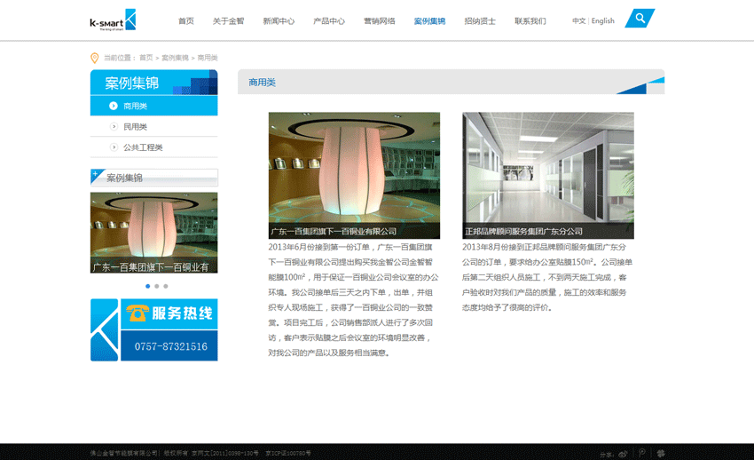Click the orange location pin icon
Screen dimensions: 754x460
(x=95, y=58)
